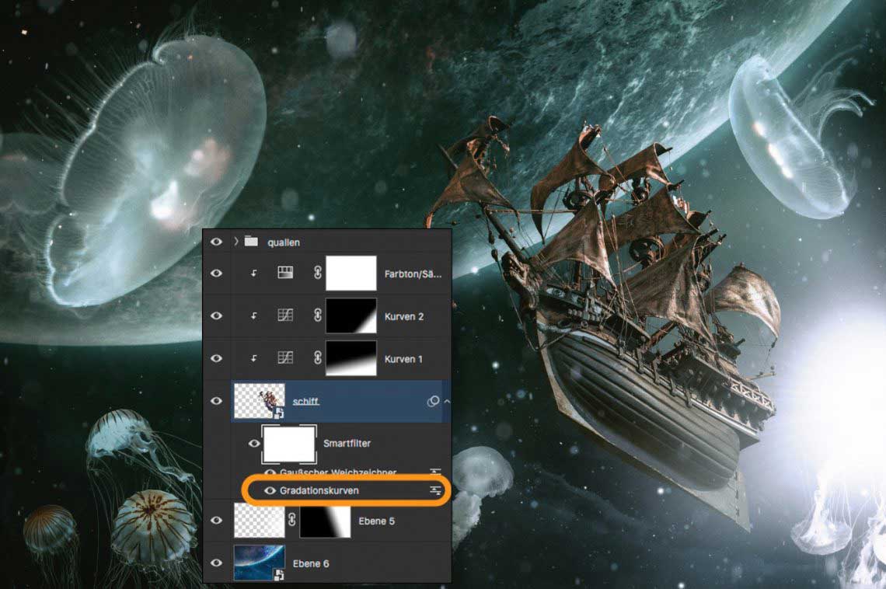Viewport: 886px width, 589px height.
Task: Click the Kurven 1 curves adjustment icon
Action: (285, 357)
